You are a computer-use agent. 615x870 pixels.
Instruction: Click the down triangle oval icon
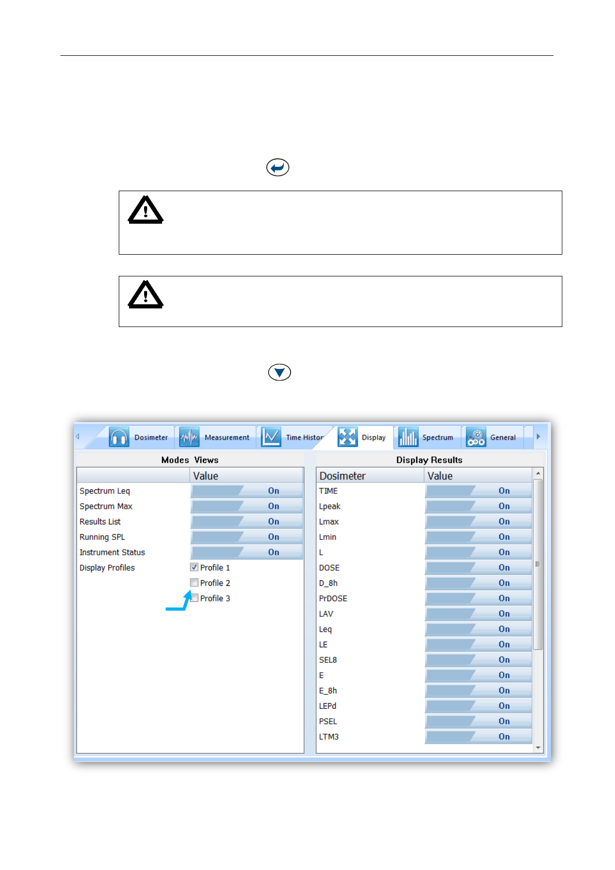tap(279, 372)
